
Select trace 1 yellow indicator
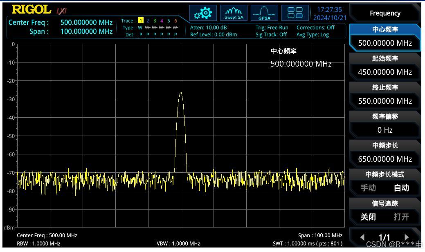[x=141, y=20]
